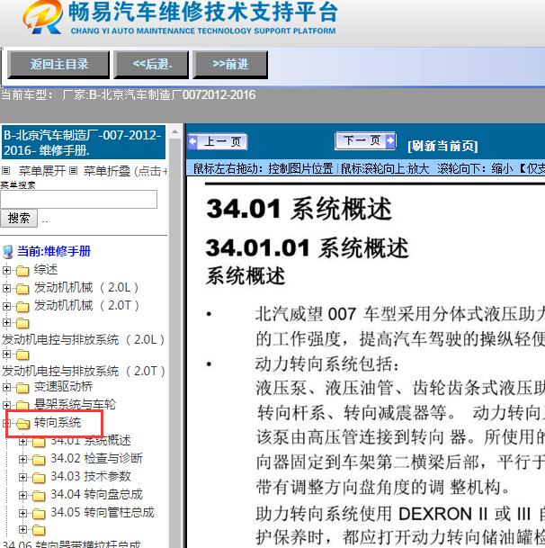The image size is (545, 548).
Task: Select 变速驱动桥 tree item
Action: click(63, 386)
